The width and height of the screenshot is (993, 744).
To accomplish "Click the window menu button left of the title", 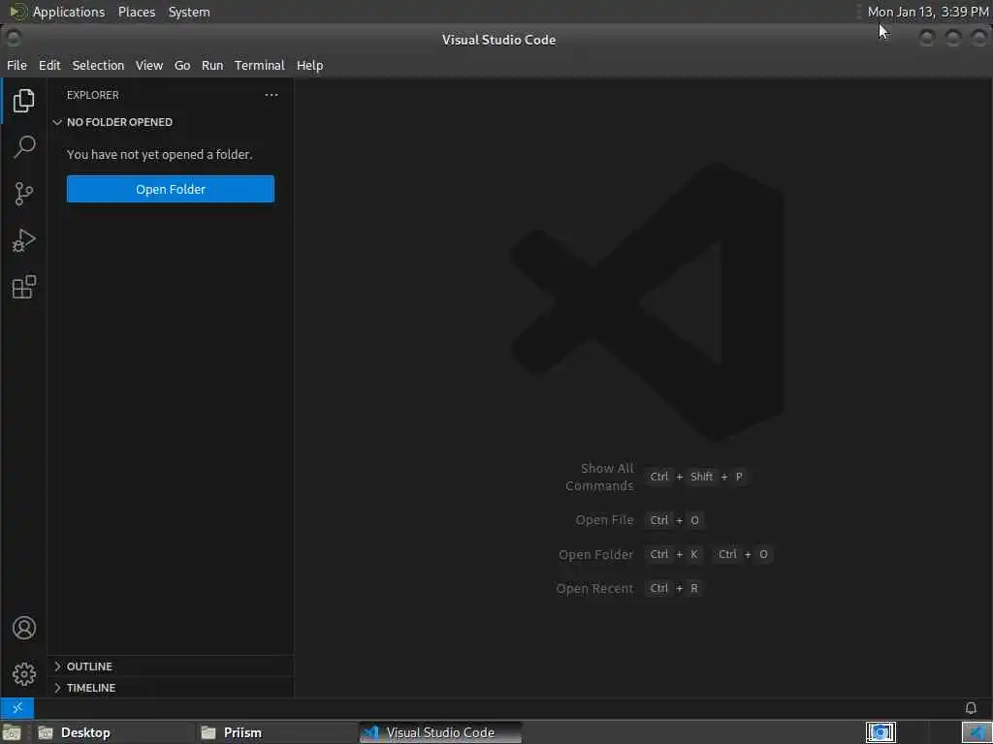I will (13, 39).
